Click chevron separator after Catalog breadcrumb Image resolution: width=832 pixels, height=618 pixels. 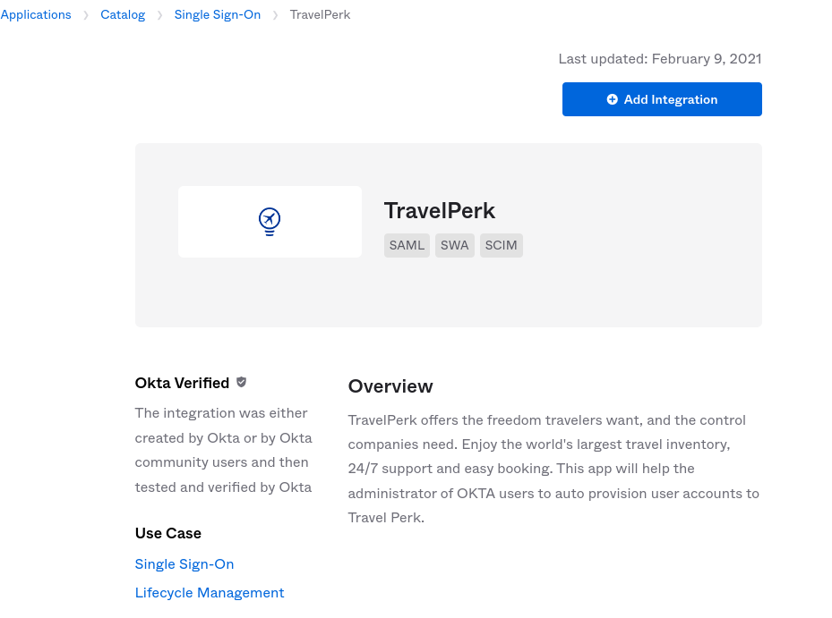pos(159,15)
